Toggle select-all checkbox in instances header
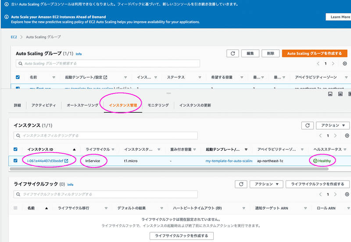Viewport: 351px width, 242px height. pos(15,149)
